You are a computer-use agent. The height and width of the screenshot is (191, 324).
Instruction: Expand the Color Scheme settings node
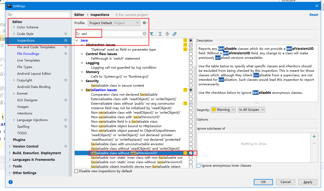click(14, 27)
